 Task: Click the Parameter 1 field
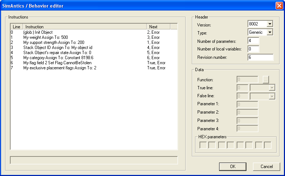[x=248, y=105]
